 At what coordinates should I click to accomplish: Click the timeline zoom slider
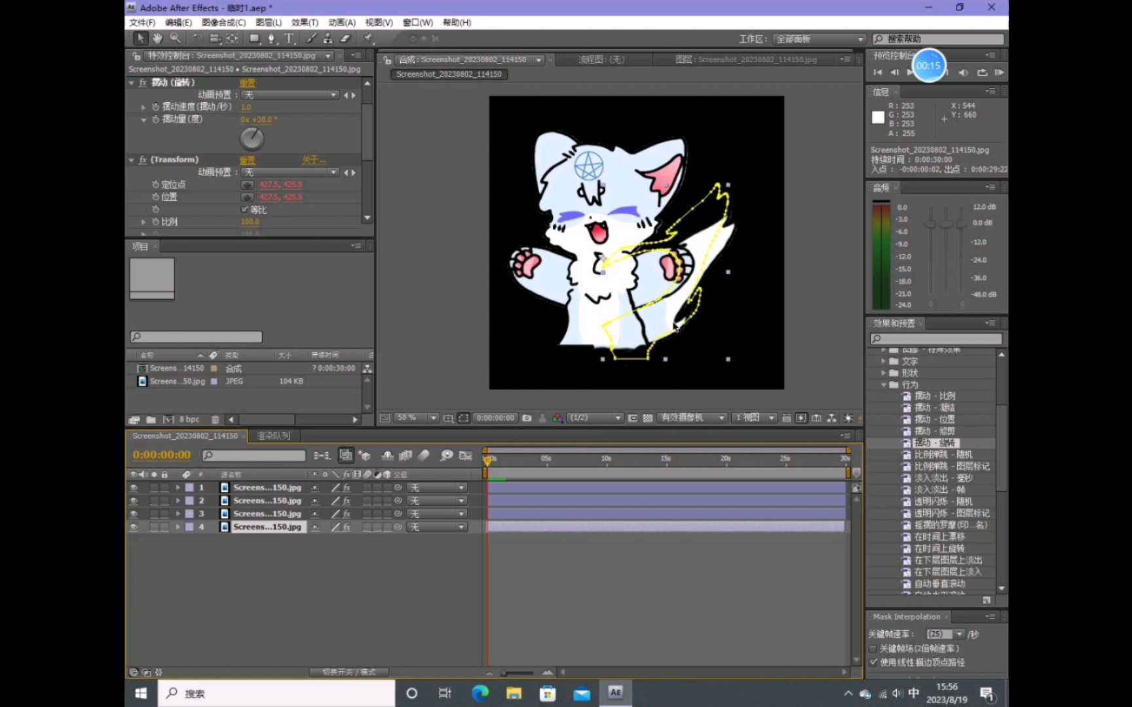[518, 672]
